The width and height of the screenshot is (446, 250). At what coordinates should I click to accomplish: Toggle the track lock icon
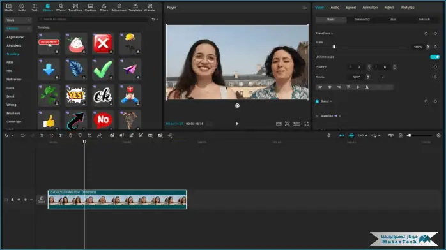12,200
